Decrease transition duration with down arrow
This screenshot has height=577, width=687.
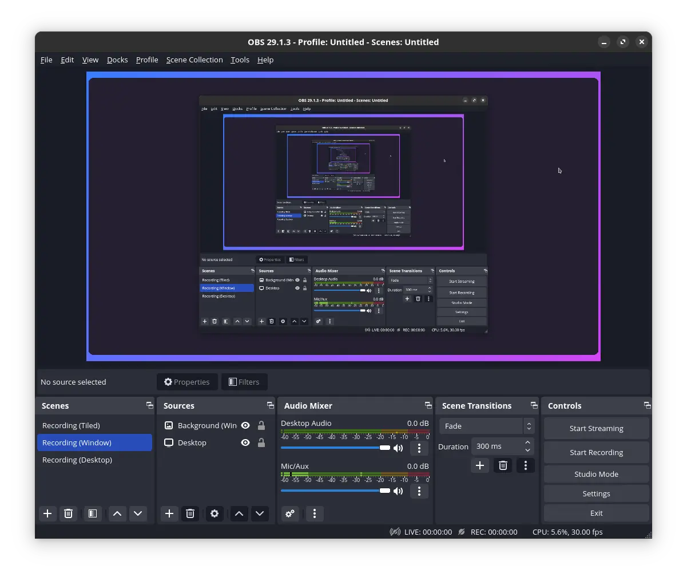(x=528, y=450)
